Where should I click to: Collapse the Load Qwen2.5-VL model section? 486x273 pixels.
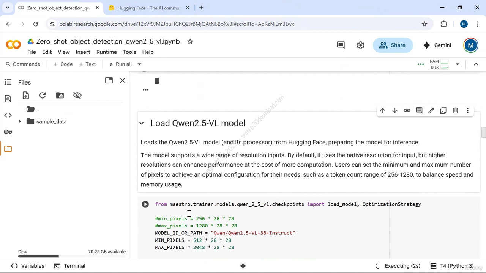pos(142,123)
